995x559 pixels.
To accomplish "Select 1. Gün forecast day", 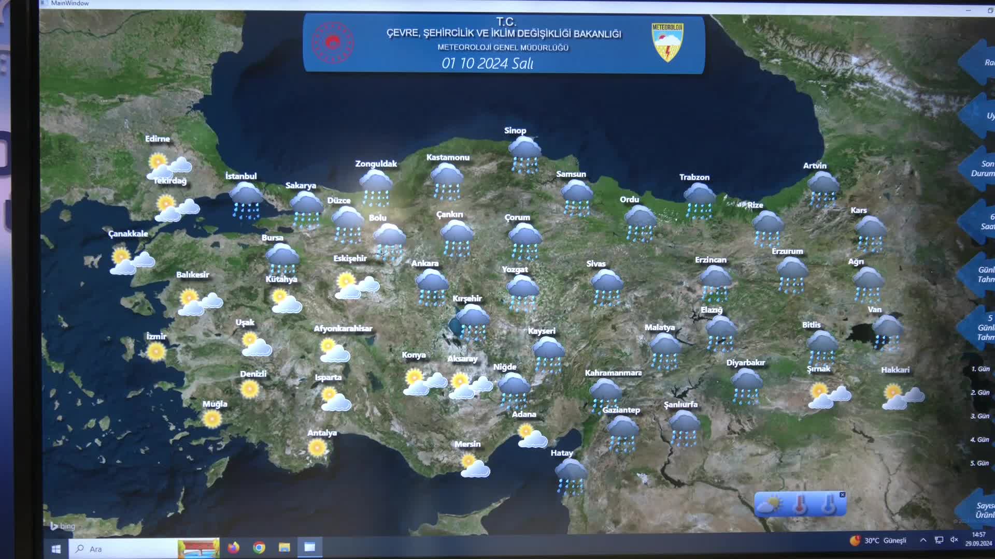I will click(x=980, y=369).
